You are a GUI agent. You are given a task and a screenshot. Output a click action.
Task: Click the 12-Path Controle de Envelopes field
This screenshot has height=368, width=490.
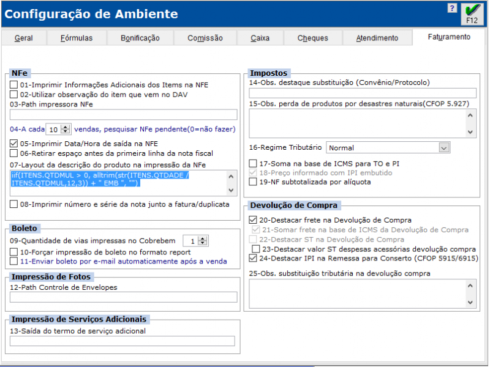coord(124,297)
